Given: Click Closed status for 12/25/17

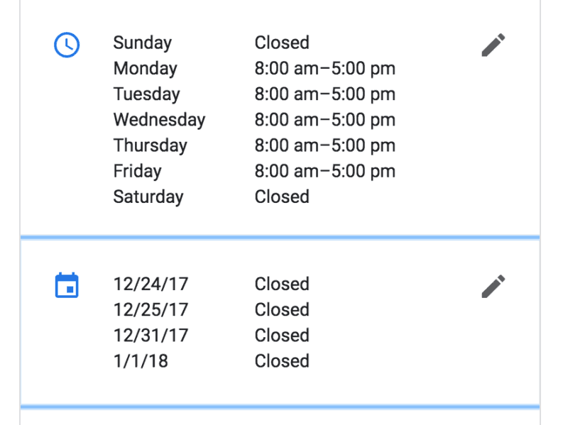Looking at the screenshot, I should (282, 310).
